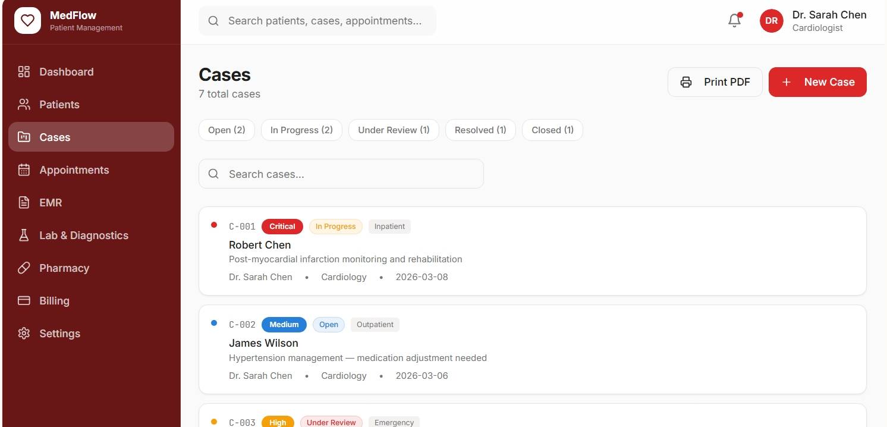Click the MedFlow heart logo icon
887x427 pixels.
(27, 21)
